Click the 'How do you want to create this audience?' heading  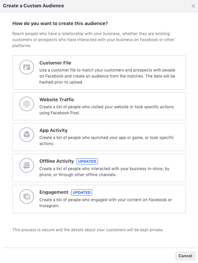point(60,23)
